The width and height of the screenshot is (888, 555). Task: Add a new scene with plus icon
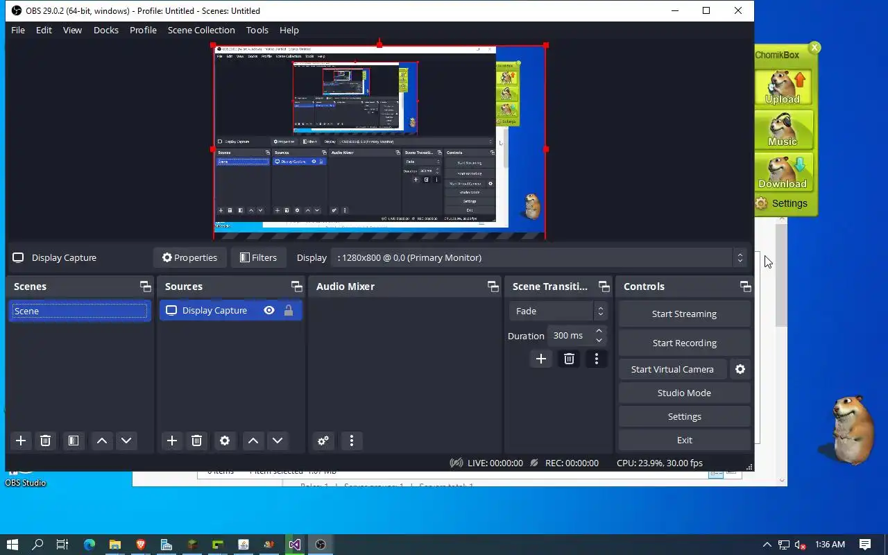click(x=21, y=441)
